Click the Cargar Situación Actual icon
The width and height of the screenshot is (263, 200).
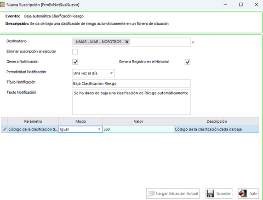click(x=151, y=194)
